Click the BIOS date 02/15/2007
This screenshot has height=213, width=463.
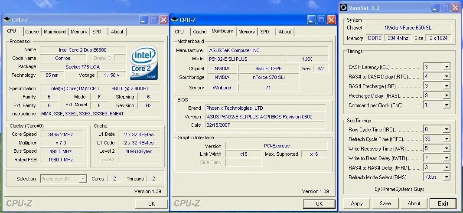pyautogui.click(x=265, y=125)
